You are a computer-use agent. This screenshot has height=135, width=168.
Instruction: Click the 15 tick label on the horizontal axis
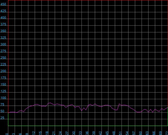[40, 133]
